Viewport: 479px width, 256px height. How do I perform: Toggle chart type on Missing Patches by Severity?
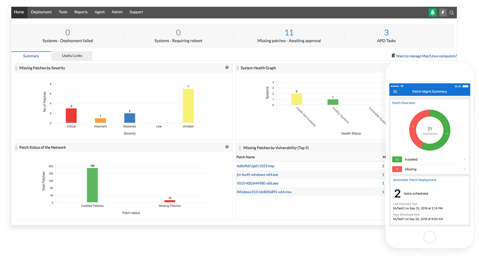(x=227, y=67)
